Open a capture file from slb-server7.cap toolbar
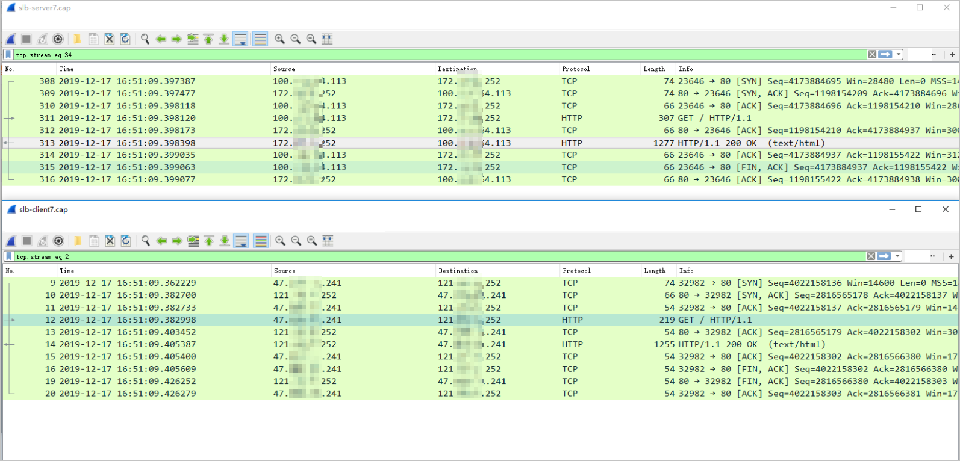This screenshot has height=461, width=960. tap(77, 39)
